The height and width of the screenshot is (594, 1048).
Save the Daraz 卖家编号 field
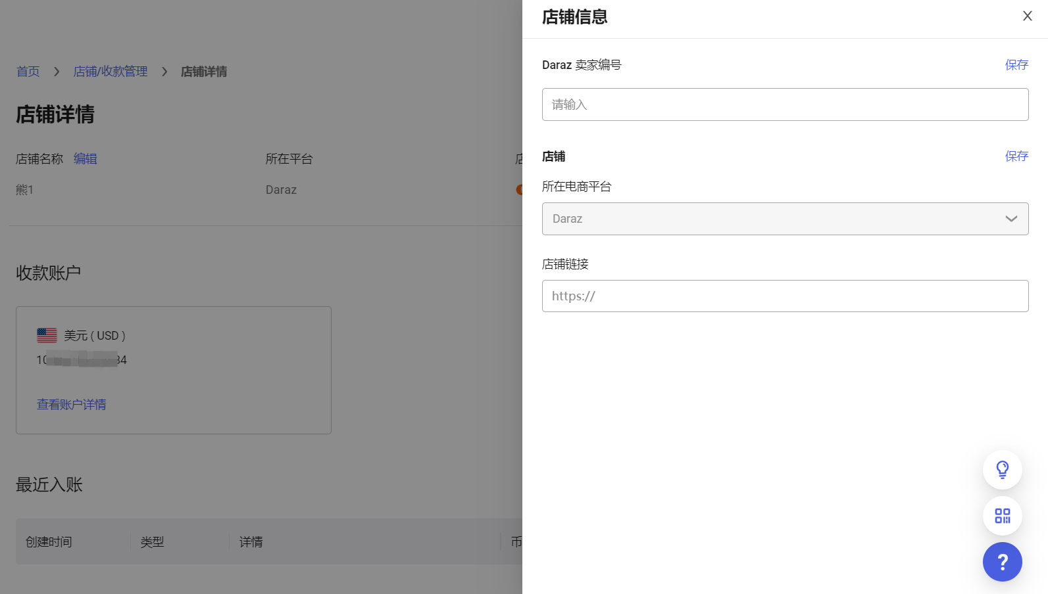(1016, 64)
